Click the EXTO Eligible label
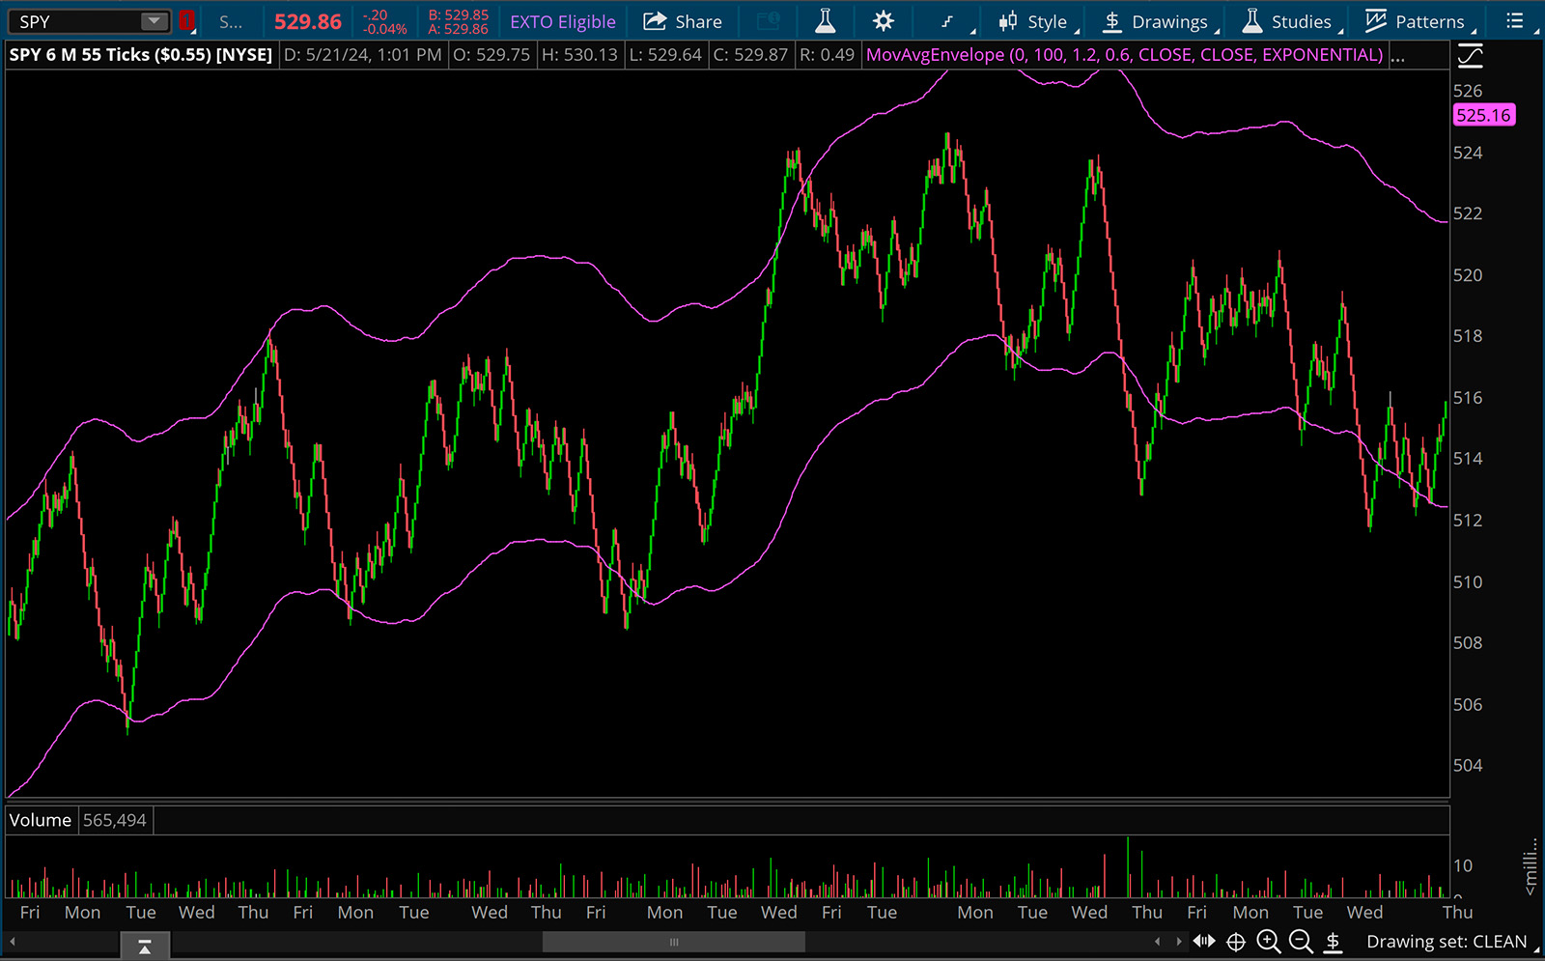 pos(563,21)
